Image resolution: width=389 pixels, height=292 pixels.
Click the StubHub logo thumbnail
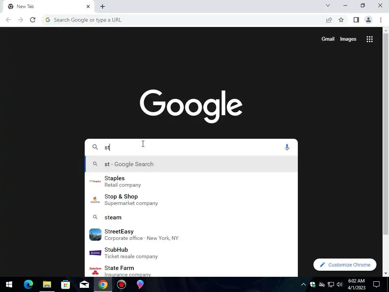(95, 253)
